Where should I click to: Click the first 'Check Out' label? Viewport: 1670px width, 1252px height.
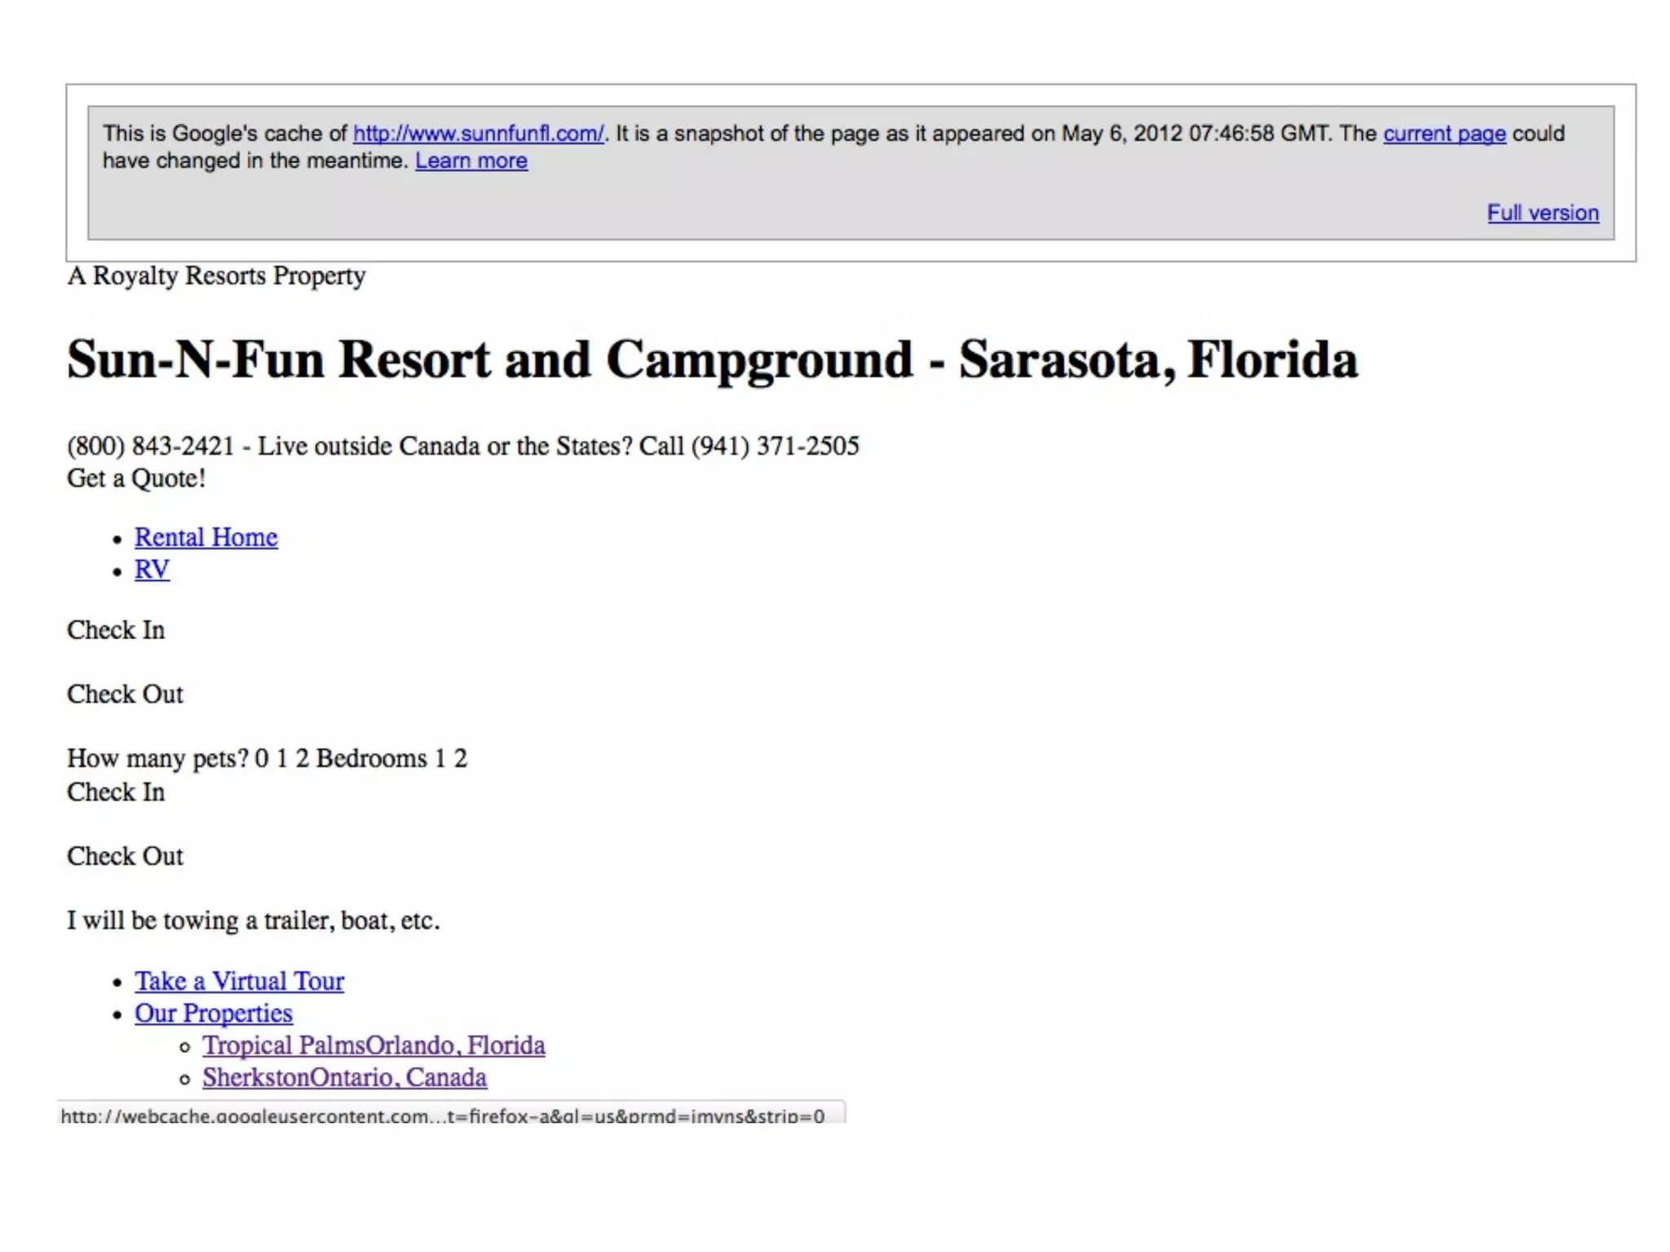(125, 694)
